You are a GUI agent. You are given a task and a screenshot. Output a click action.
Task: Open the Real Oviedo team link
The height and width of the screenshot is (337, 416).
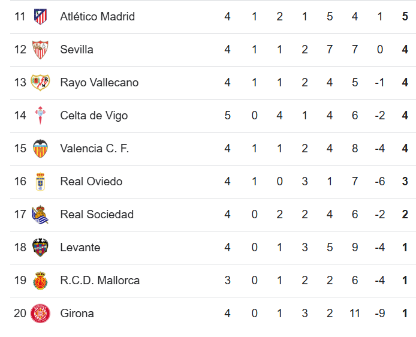point(91,181)
